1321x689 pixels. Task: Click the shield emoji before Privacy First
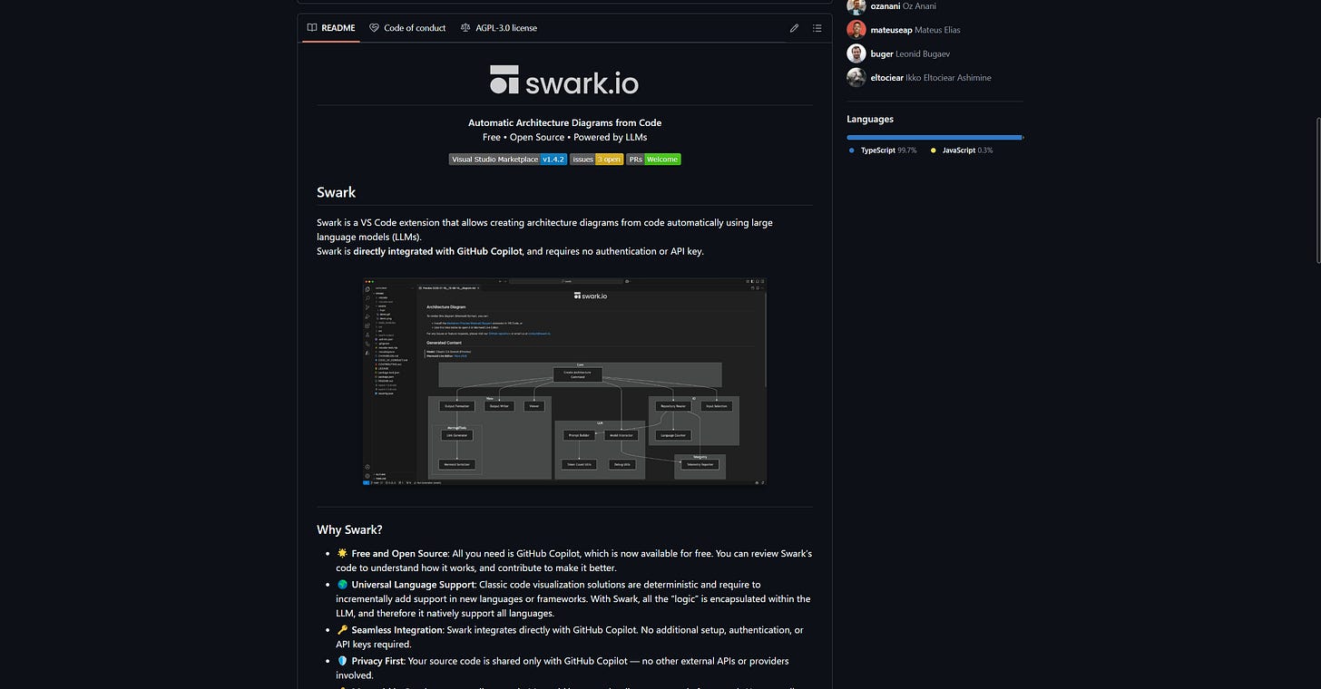(x=342, y=661)
